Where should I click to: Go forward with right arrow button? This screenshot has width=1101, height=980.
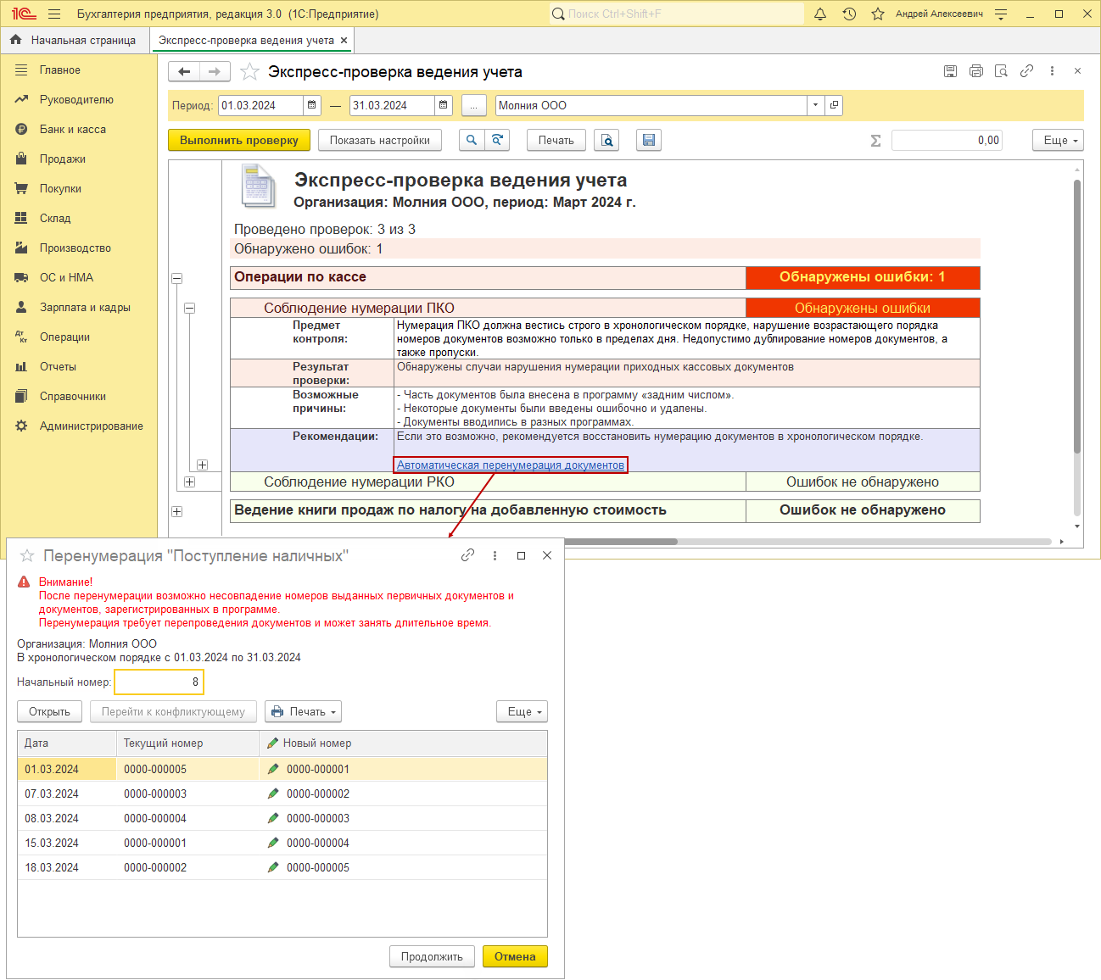(215, 72)
